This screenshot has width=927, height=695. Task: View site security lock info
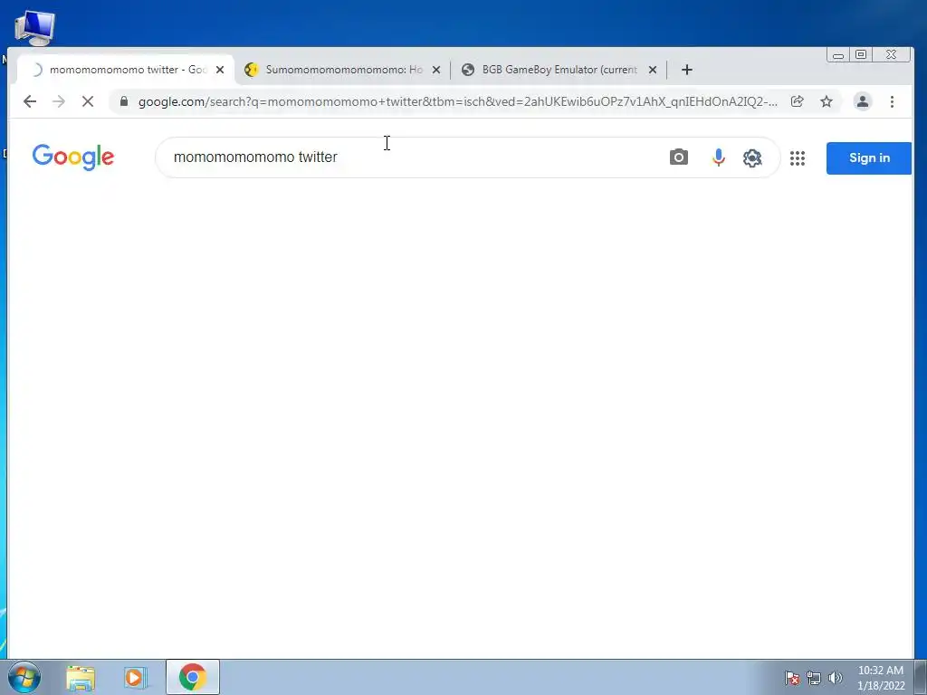123,101
